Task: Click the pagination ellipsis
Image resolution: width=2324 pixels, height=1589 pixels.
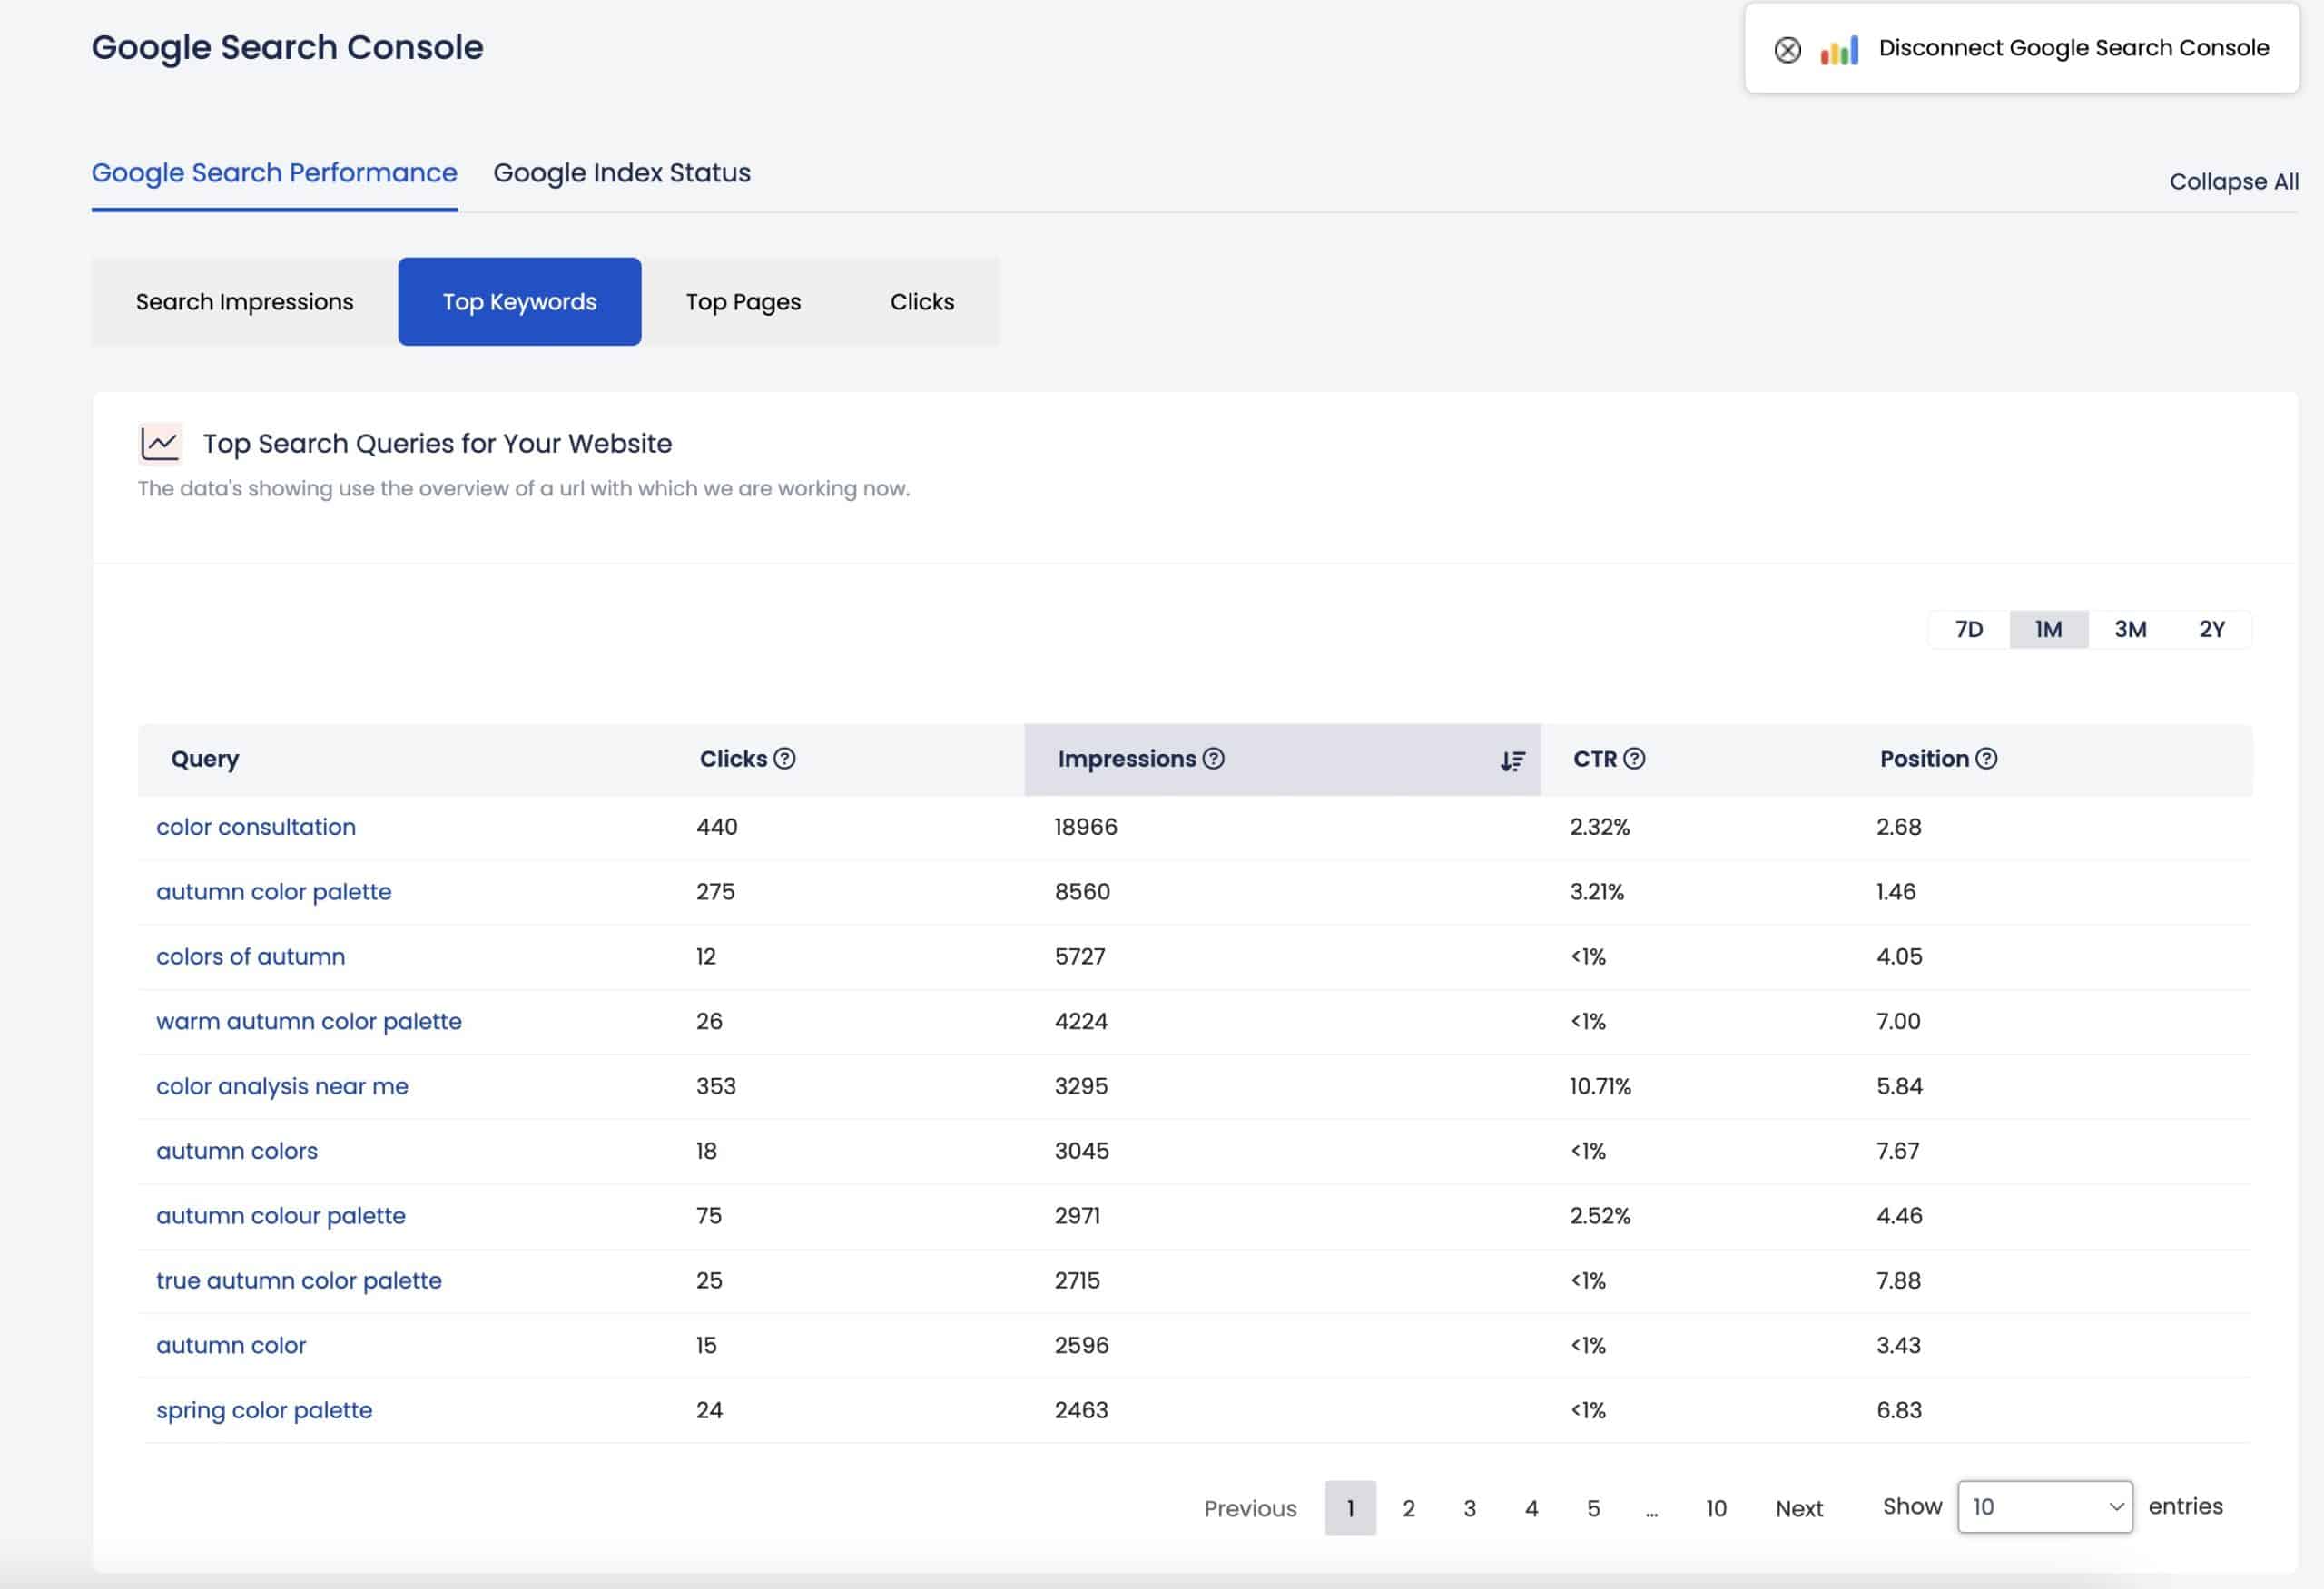Action: [1652, 1511]
